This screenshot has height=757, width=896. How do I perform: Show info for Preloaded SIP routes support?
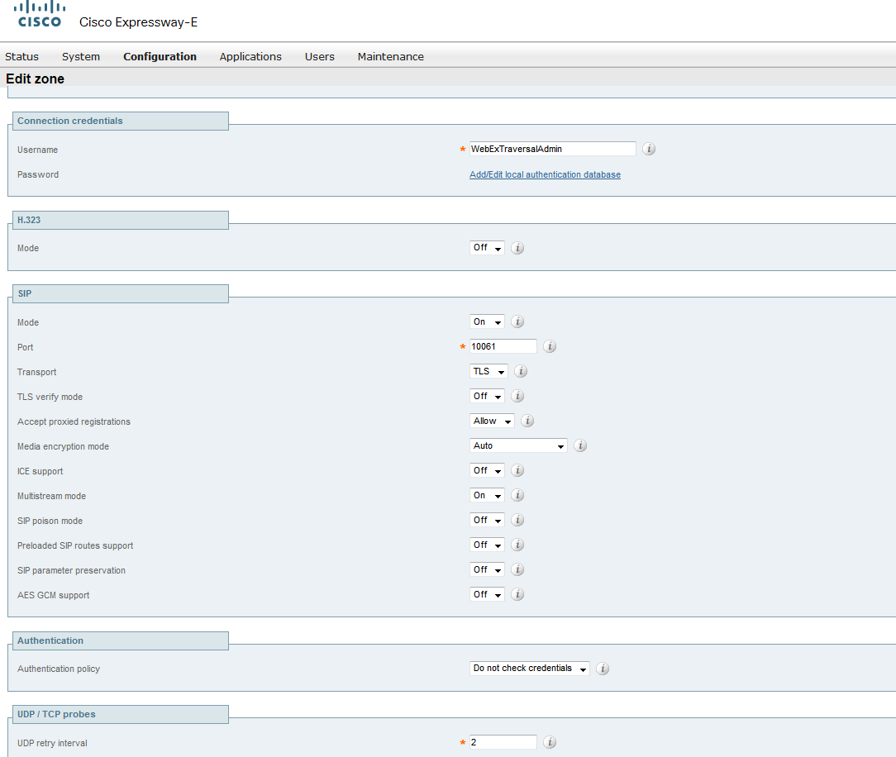517,545
